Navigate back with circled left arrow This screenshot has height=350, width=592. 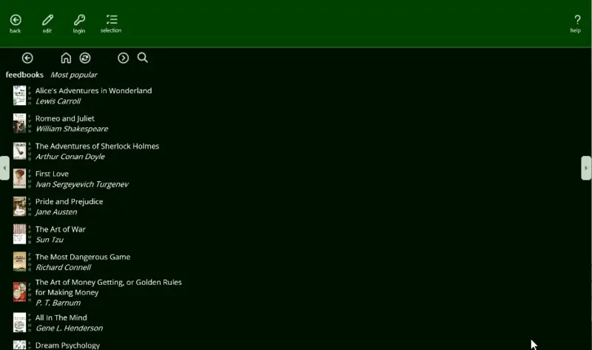27,58
